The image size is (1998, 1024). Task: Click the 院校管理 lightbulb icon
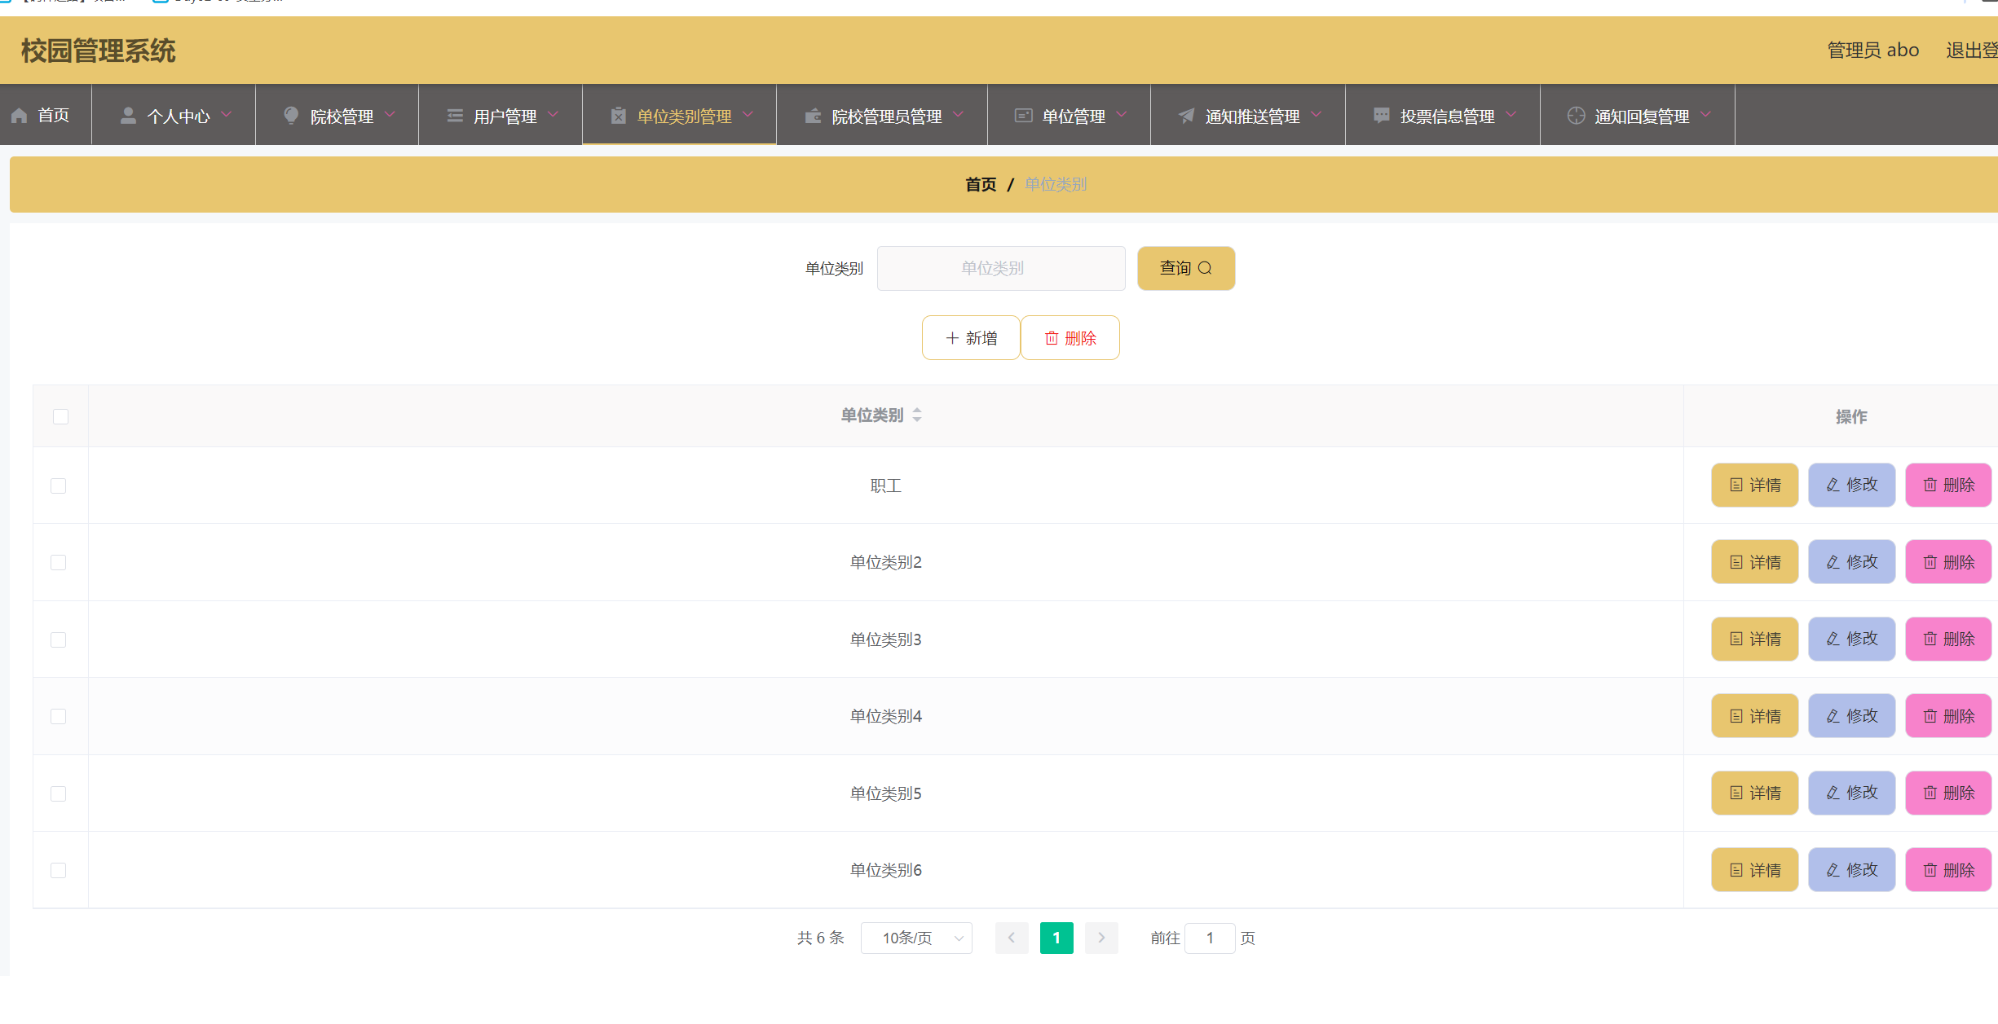(290, 116)
